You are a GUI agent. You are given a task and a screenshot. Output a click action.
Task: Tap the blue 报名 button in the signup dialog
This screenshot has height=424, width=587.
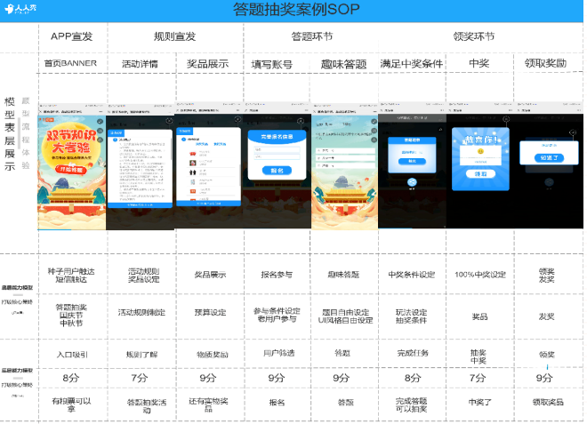coord(277,171)
